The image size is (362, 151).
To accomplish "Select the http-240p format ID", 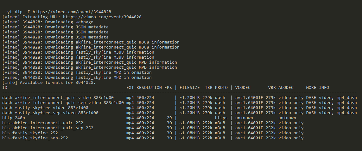I will [x=14, y=118].
